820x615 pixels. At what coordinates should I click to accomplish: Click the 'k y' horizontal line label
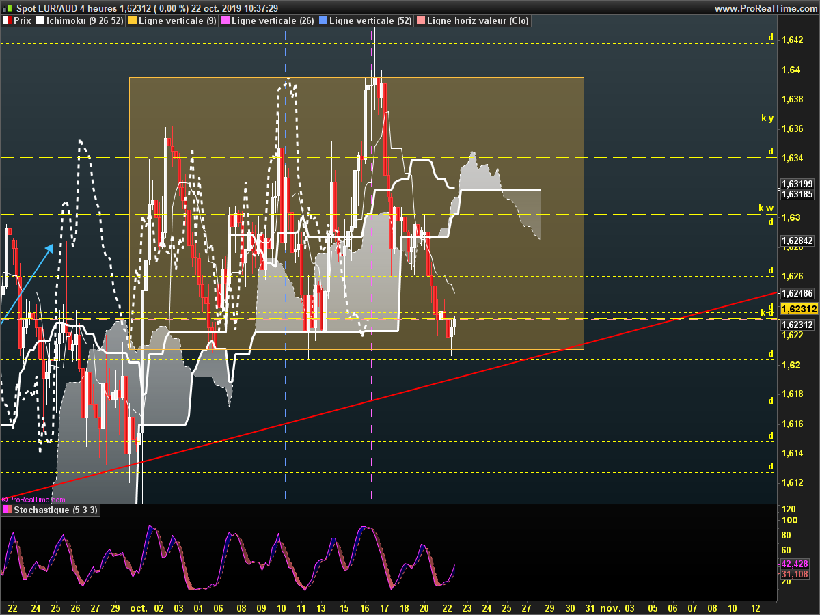pos(767,118)
